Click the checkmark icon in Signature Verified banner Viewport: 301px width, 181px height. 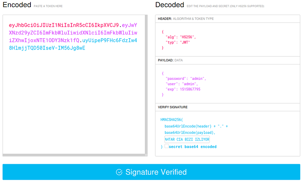pyautogui.click(x=119, y=172)
